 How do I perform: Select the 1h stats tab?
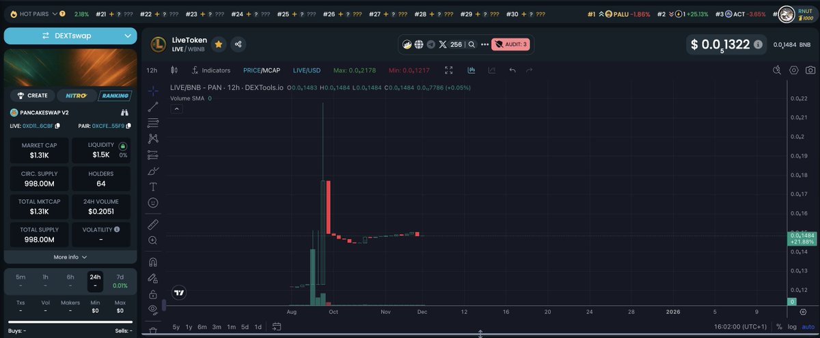[46, 281]
